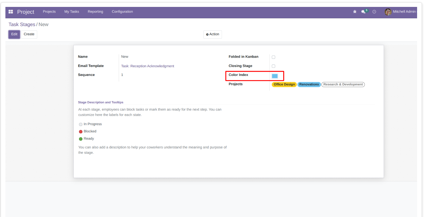Click the blue Color Index swatch

pyautogui.click(x=275, y=76)
